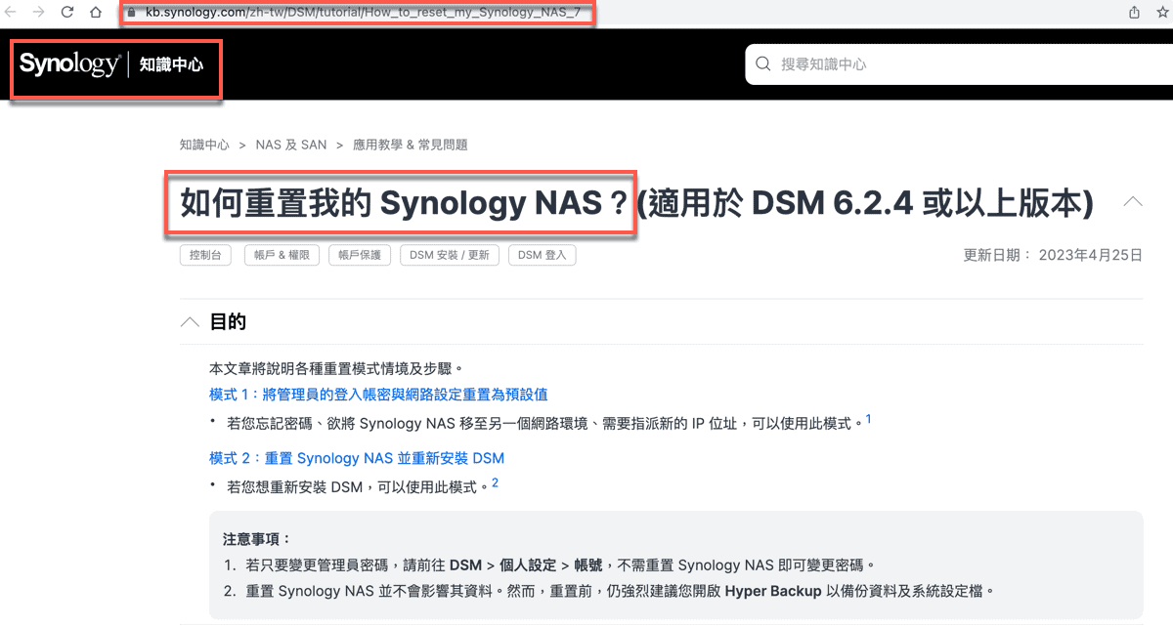Bookmark page with the star icon
This screenshot has height=627, width=1173.
[x=1162, y=13]
